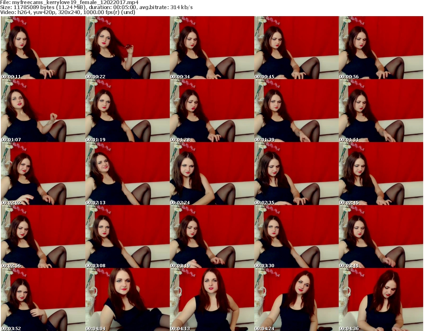
Task: Click the frame stamped 00:01:07
Action: pyautogui.click(x=43, y=111)
